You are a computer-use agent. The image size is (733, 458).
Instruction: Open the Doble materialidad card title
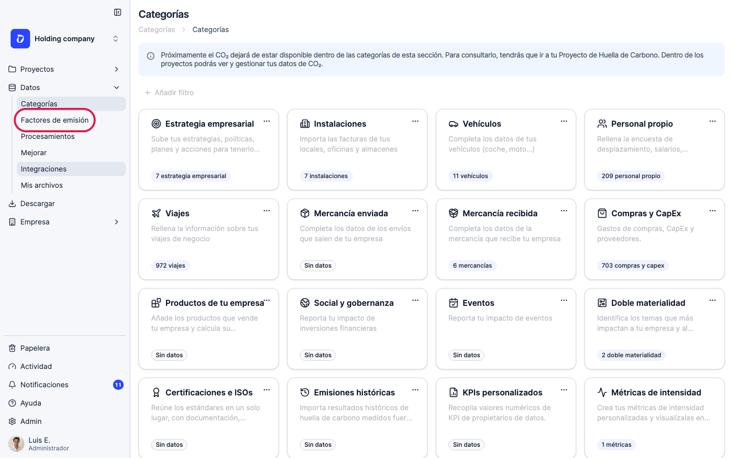coord(648,303)
